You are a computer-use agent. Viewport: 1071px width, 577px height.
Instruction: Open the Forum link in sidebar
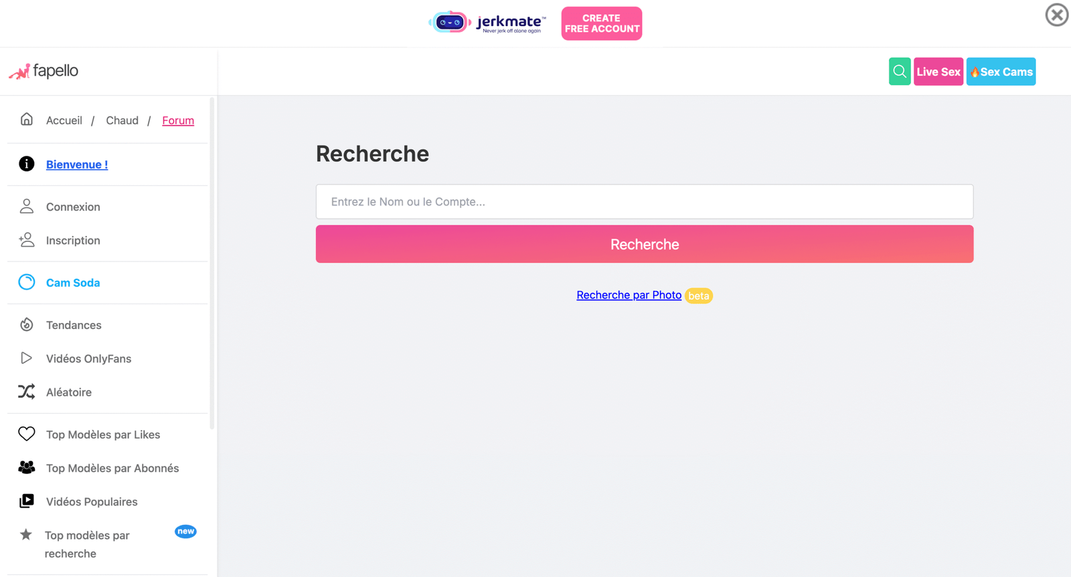(x=178, y=120)
